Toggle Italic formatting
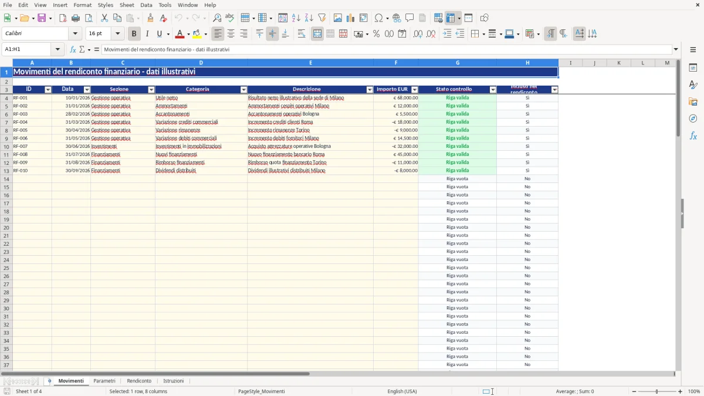This screenshot has height=396, width=704. (147, 34)
